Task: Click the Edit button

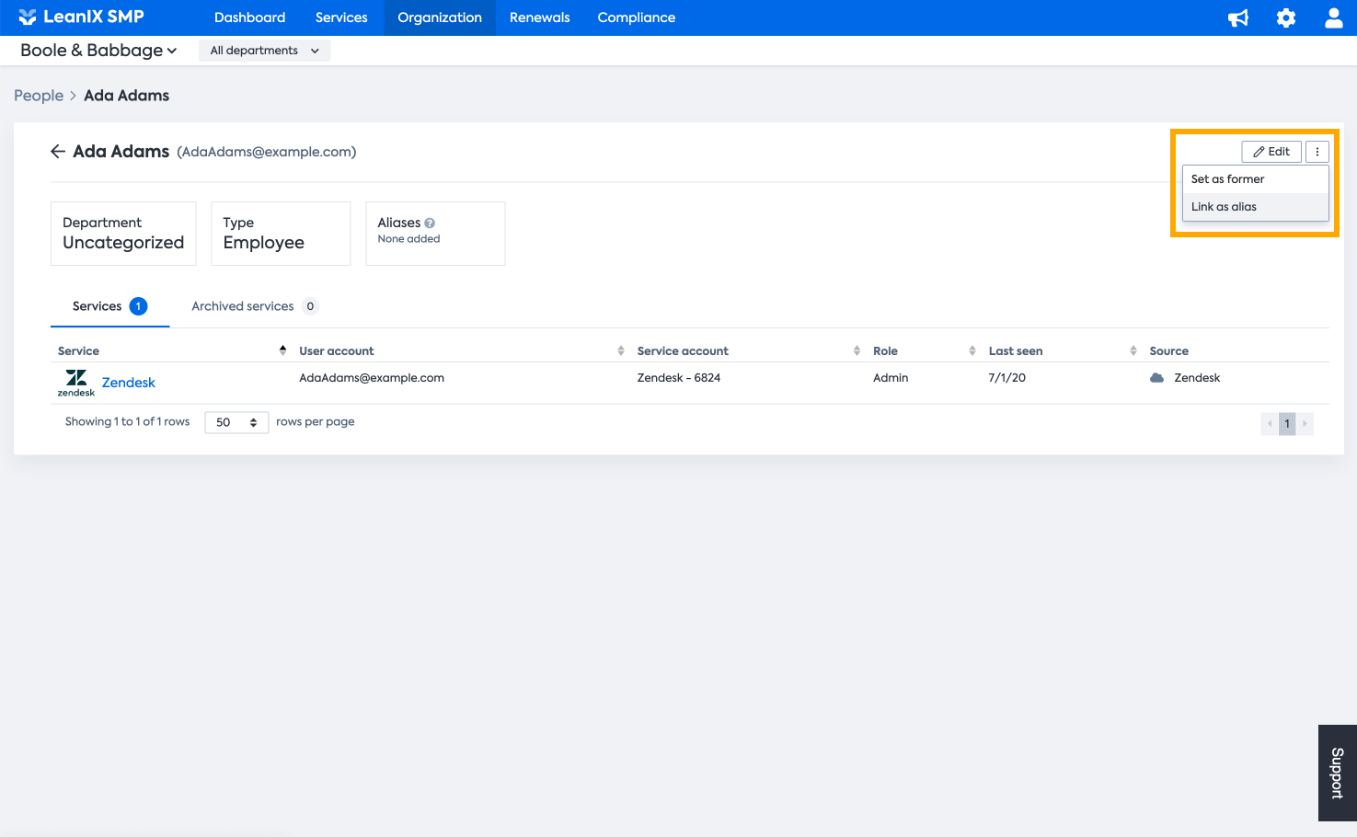Action: click(x=1271, y=152)
